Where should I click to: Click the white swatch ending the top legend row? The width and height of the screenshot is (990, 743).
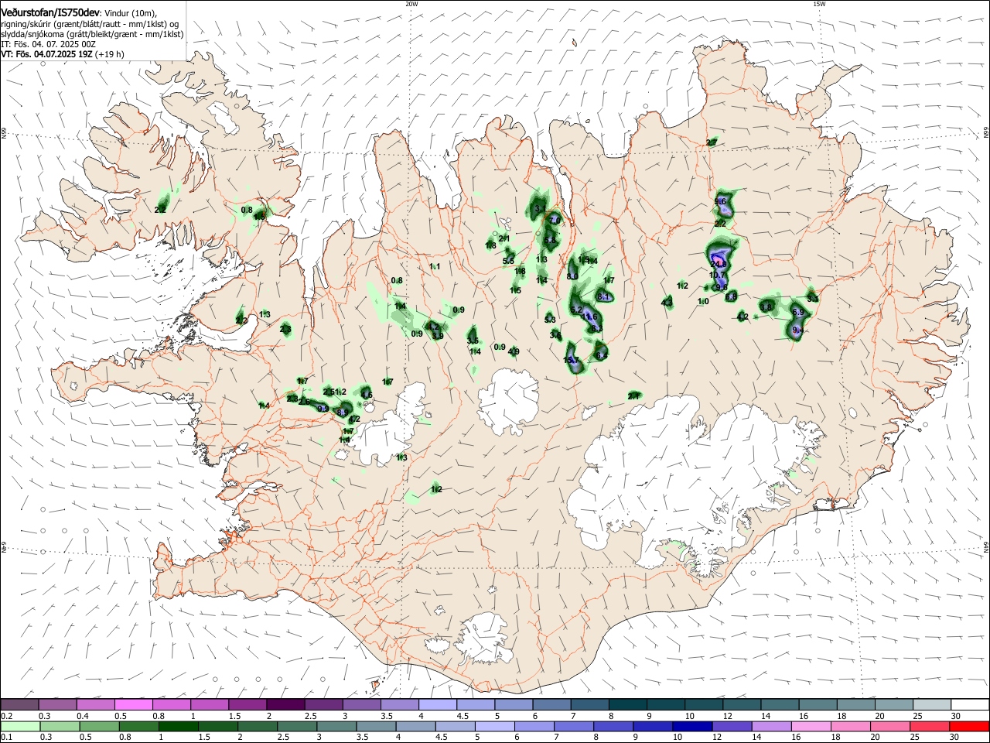(969, 704)
